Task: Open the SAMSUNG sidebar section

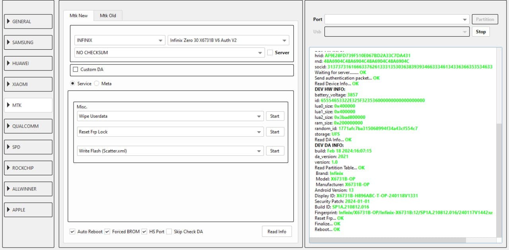Action: [x=28, y=43]
